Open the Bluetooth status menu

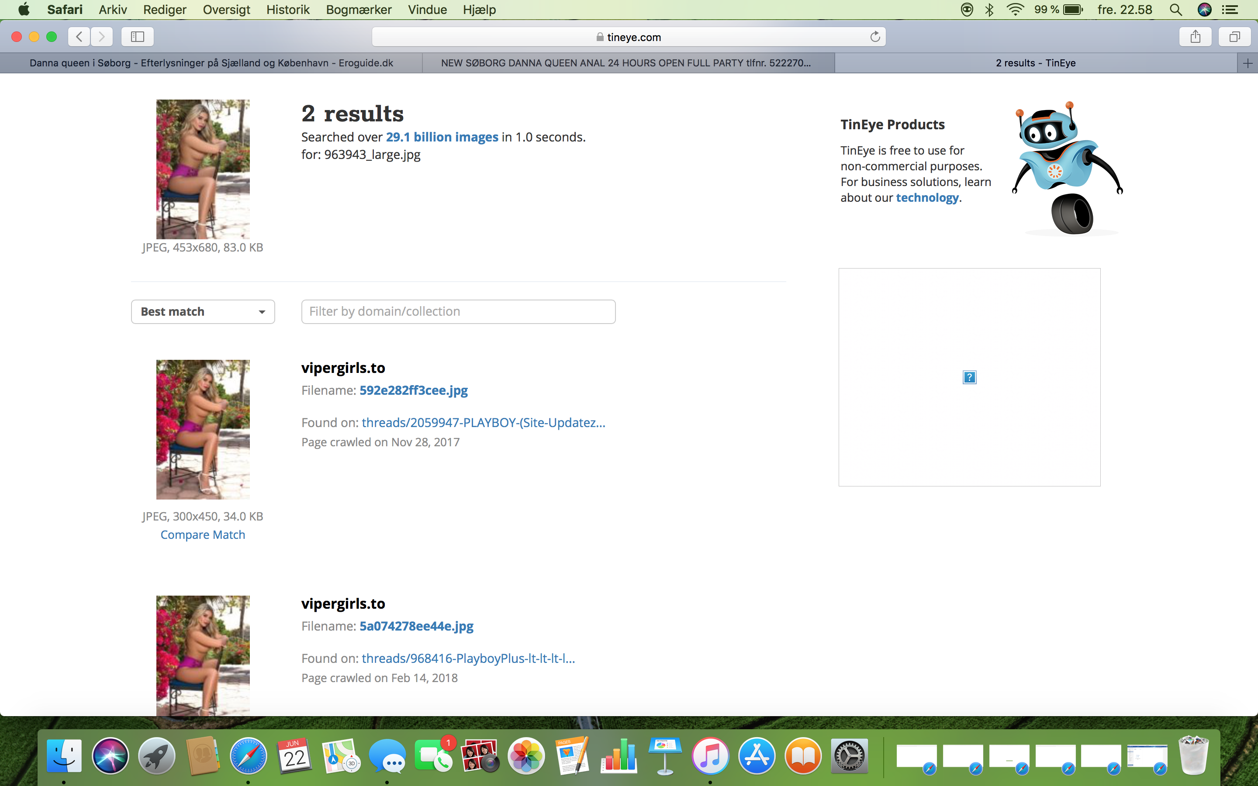pos(989,10)
